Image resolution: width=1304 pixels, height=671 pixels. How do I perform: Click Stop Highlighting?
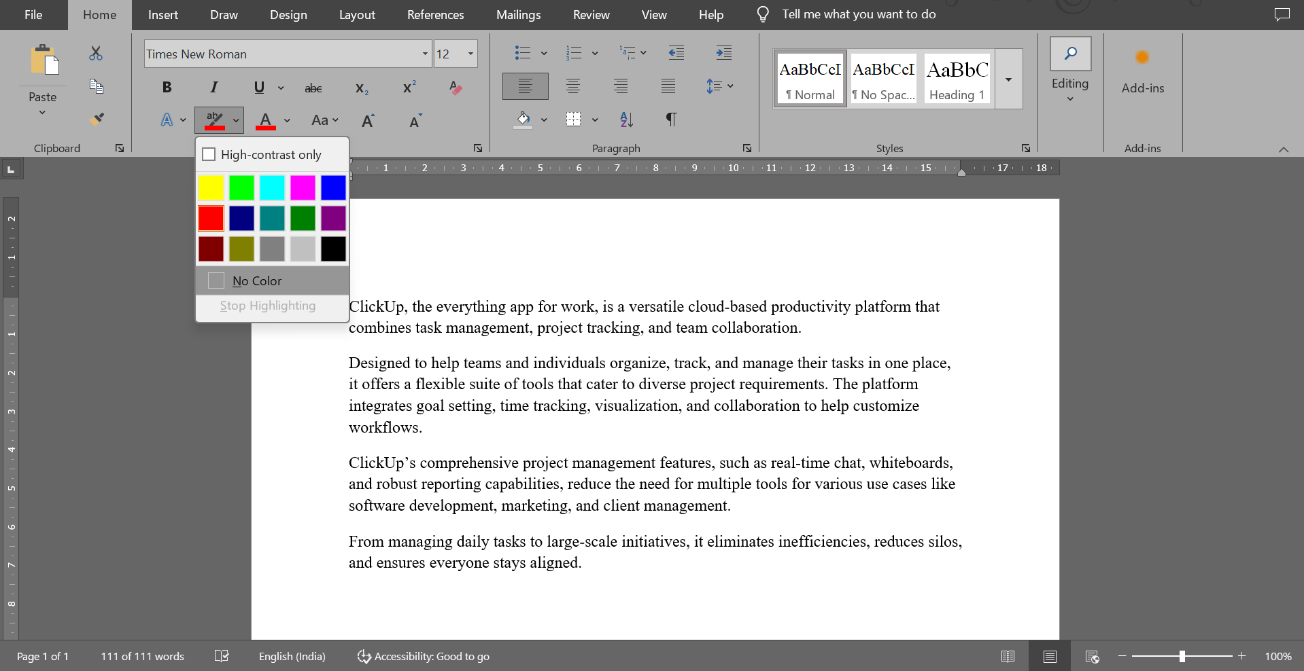267,306
